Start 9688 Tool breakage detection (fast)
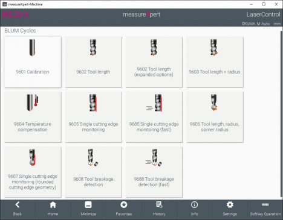Image resolution: width=283 pixels, height=220 pixels. 154,172
